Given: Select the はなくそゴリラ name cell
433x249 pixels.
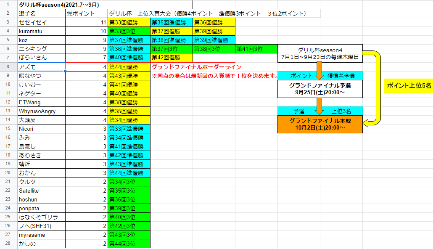Looking at the screenshot, I should coord(42,217).
